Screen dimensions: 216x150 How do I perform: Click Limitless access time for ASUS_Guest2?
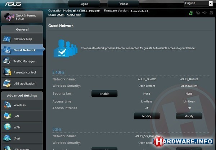tap(147, 101)
